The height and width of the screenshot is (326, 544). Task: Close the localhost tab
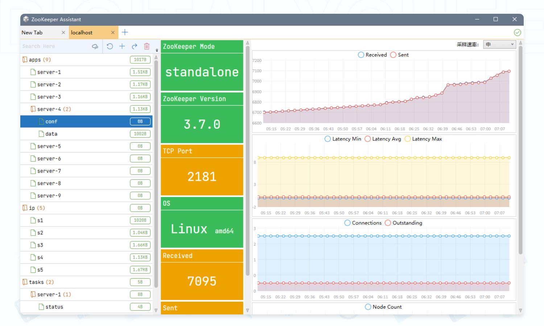113,33
